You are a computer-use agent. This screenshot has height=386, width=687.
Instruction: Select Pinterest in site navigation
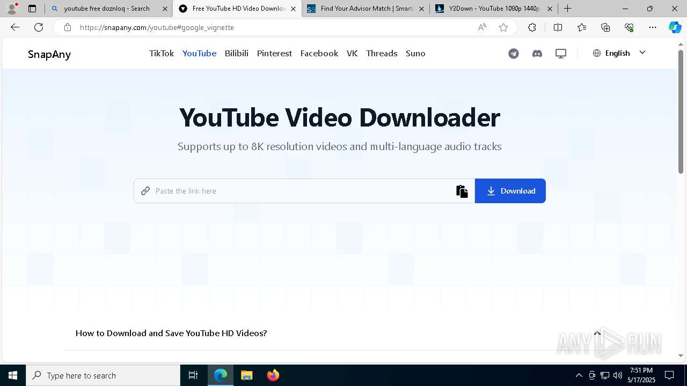click(274, 53)
